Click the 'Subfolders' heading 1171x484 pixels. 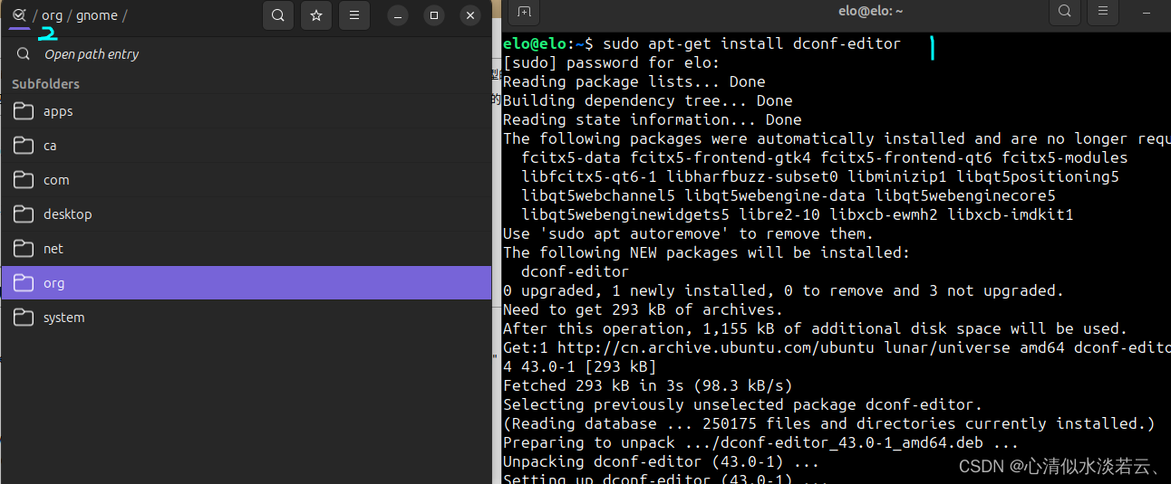pyautogui.click(x=45, y=84)
